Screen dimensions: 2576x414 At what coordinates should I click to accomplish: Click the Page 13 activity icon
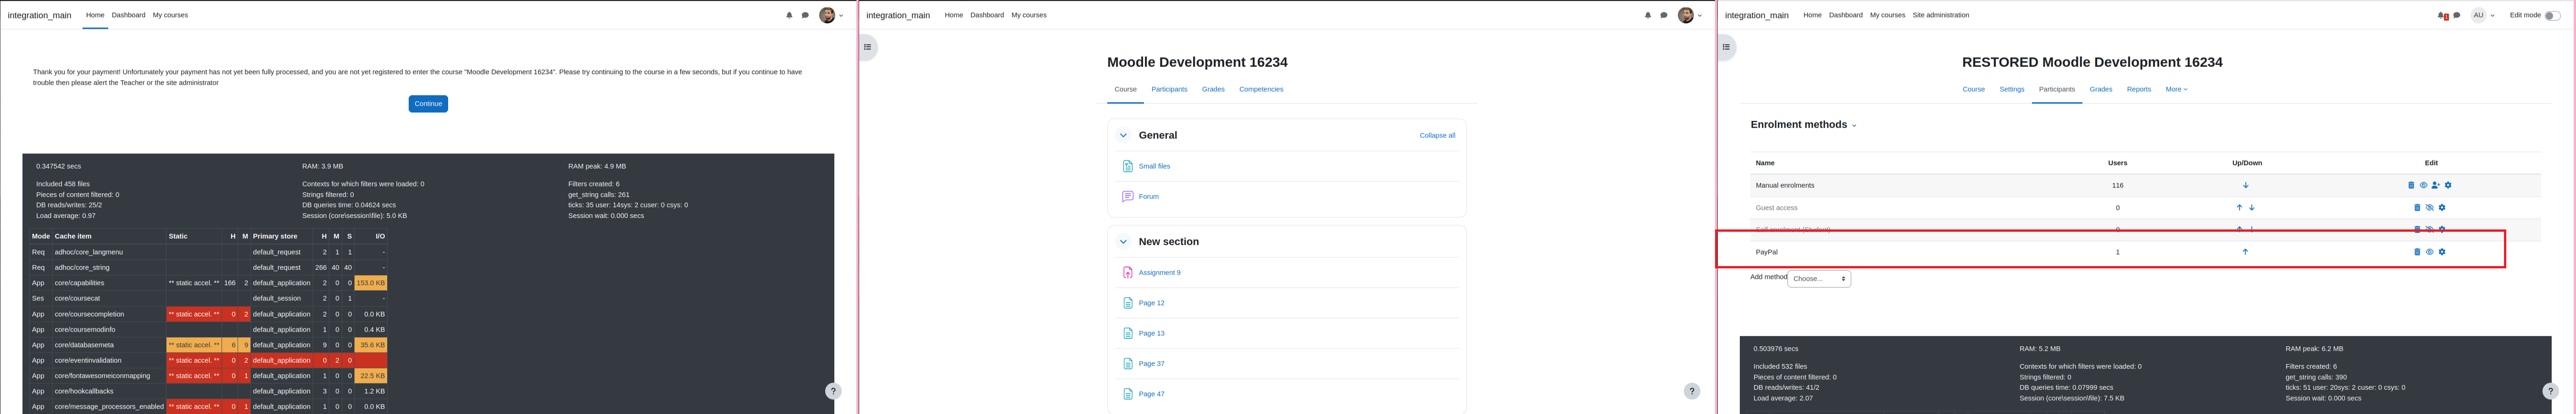tap(1127, 333)
